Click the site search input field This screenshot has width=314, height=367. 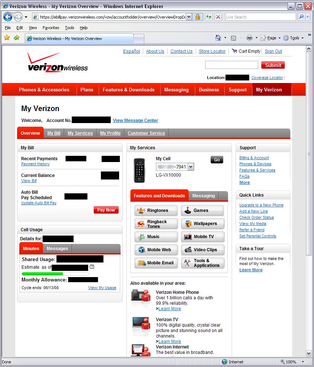tap(231, 65)
